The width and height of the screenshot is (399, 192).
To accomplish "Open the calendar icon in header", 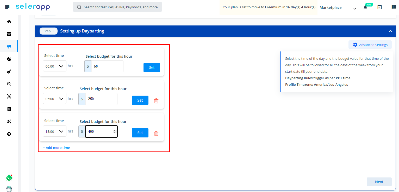I will coord(379,7).
